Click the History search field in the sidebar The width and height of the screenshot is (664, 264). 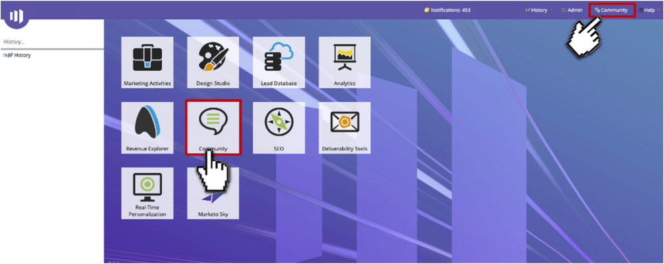(x=52, y=42)
